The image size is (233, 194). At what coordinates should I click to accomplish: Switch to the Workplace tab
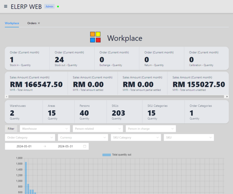(12, 23)
